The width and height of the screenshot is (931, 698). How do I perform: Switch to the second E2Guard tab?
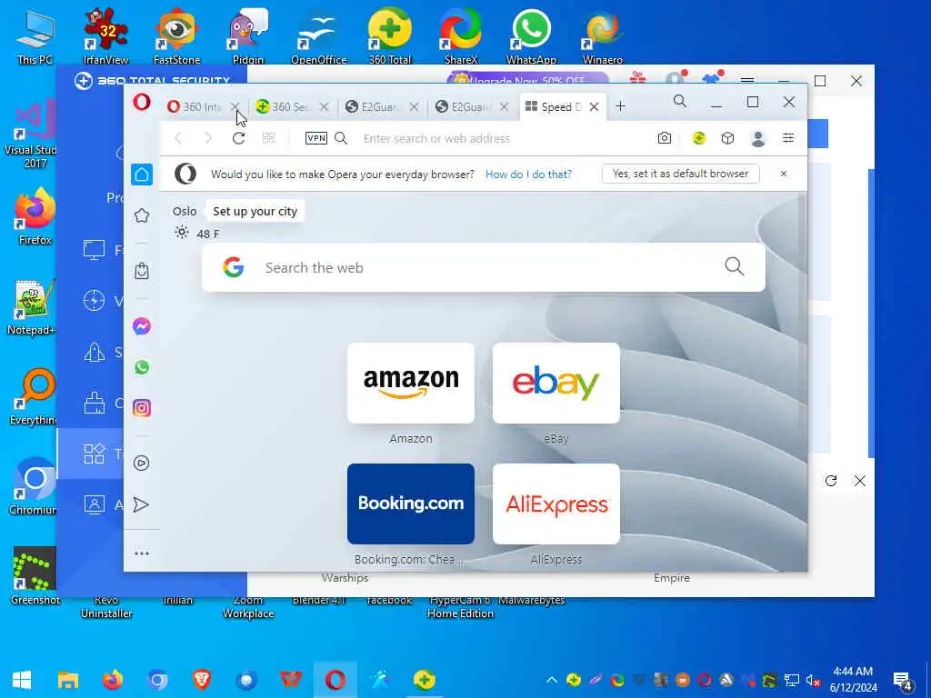[465, 107]
